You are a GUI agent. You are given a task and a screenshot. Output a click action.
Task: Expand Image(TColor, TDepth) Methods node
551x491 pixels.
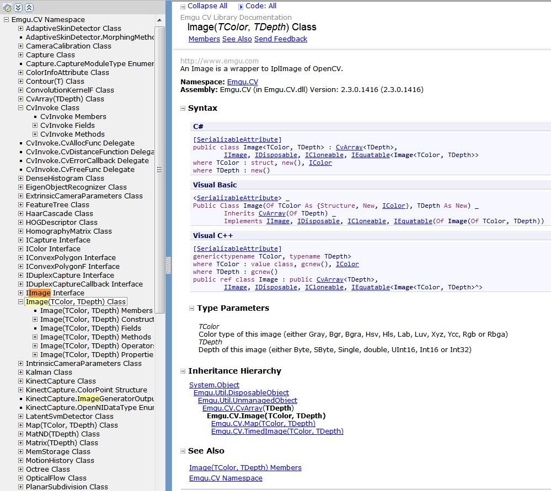click(35, 337)
